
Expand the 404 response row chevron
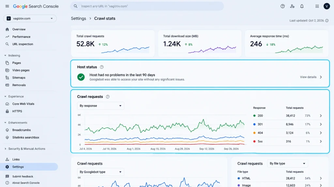click(x=321, y=133)
